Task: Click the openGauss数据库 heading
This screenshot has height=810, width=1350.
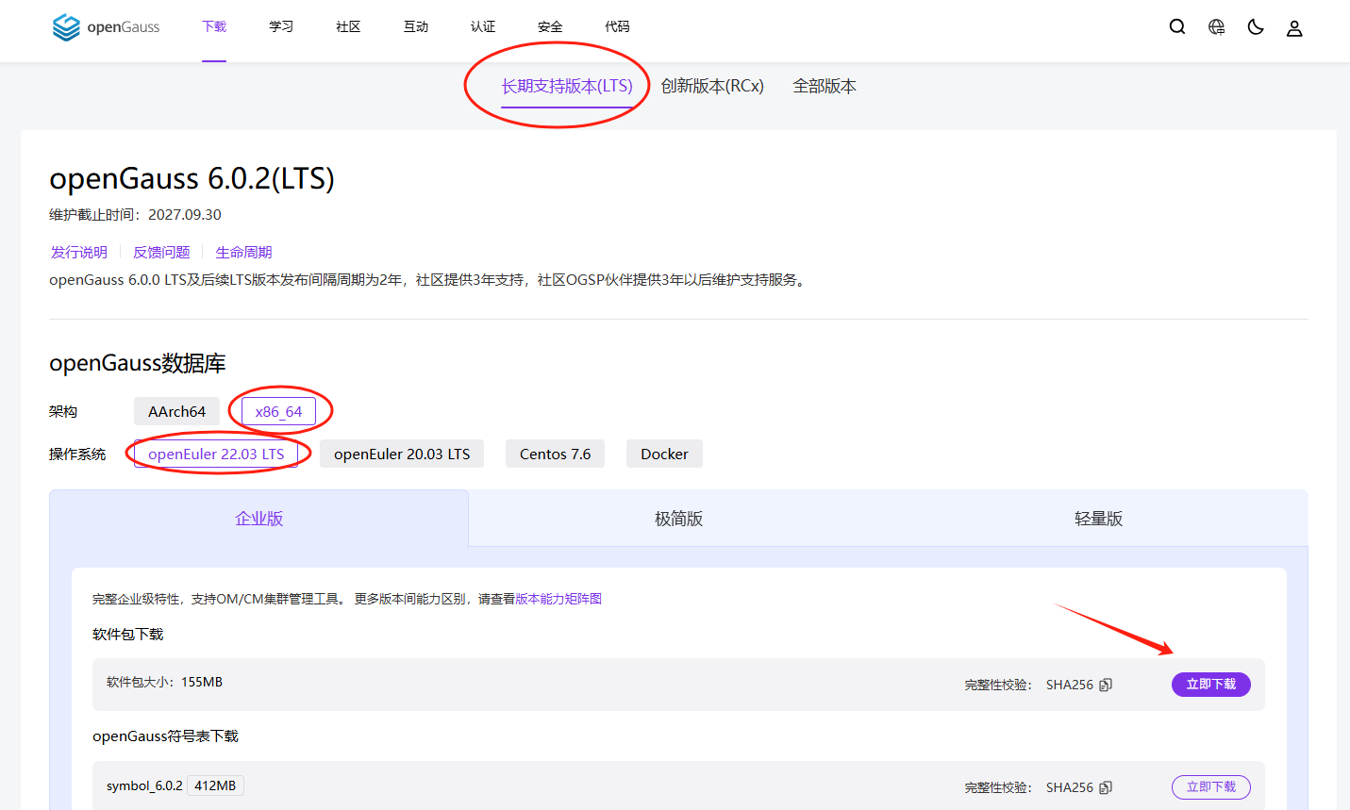Action: click(138, 363)
